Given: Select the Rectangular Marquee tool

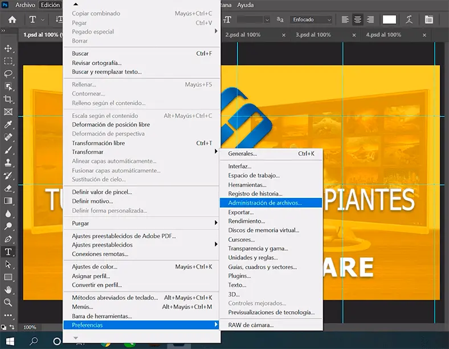Looking at the screenshot, I should [8, 62].
